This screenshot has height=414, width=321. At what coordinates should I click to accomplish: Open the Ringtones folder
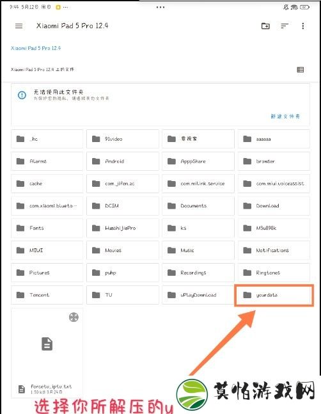click(x=274, y=273)
